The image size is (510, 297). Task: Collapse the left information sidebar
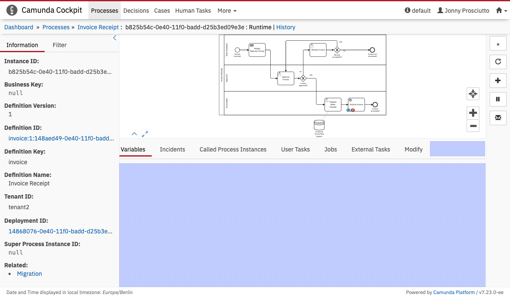(x=114, y=38)
